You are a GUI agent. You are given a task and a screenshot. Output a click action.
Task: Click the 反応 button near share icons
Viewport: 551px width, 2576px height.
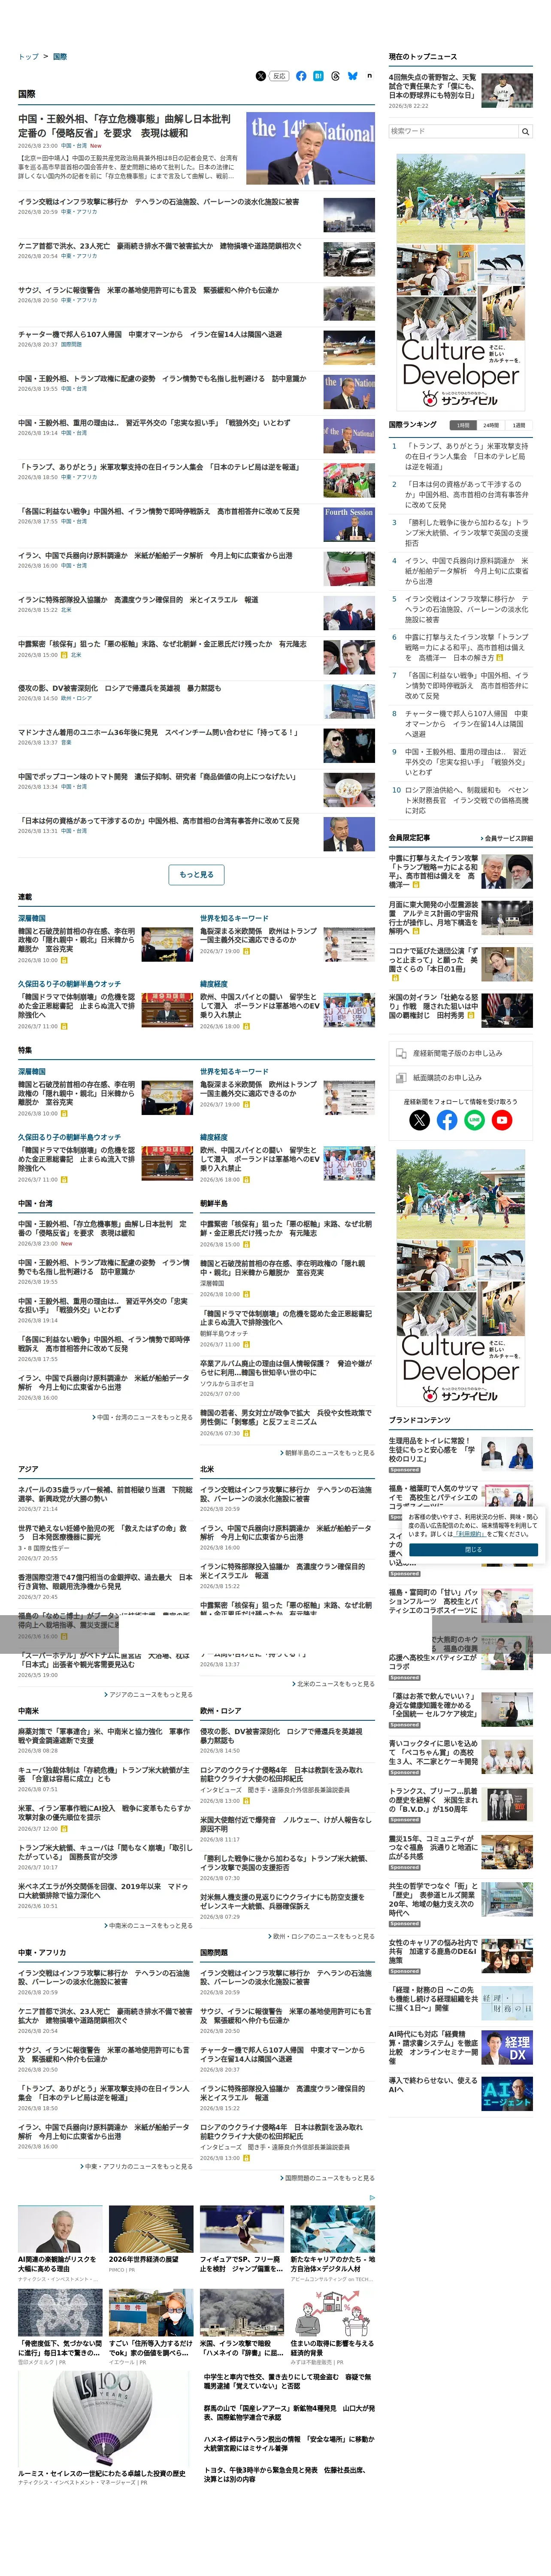(280, 76)
